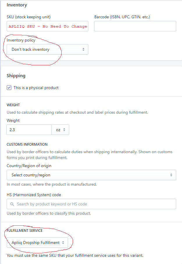Click the "Weight" field label

tap(13, 120)
